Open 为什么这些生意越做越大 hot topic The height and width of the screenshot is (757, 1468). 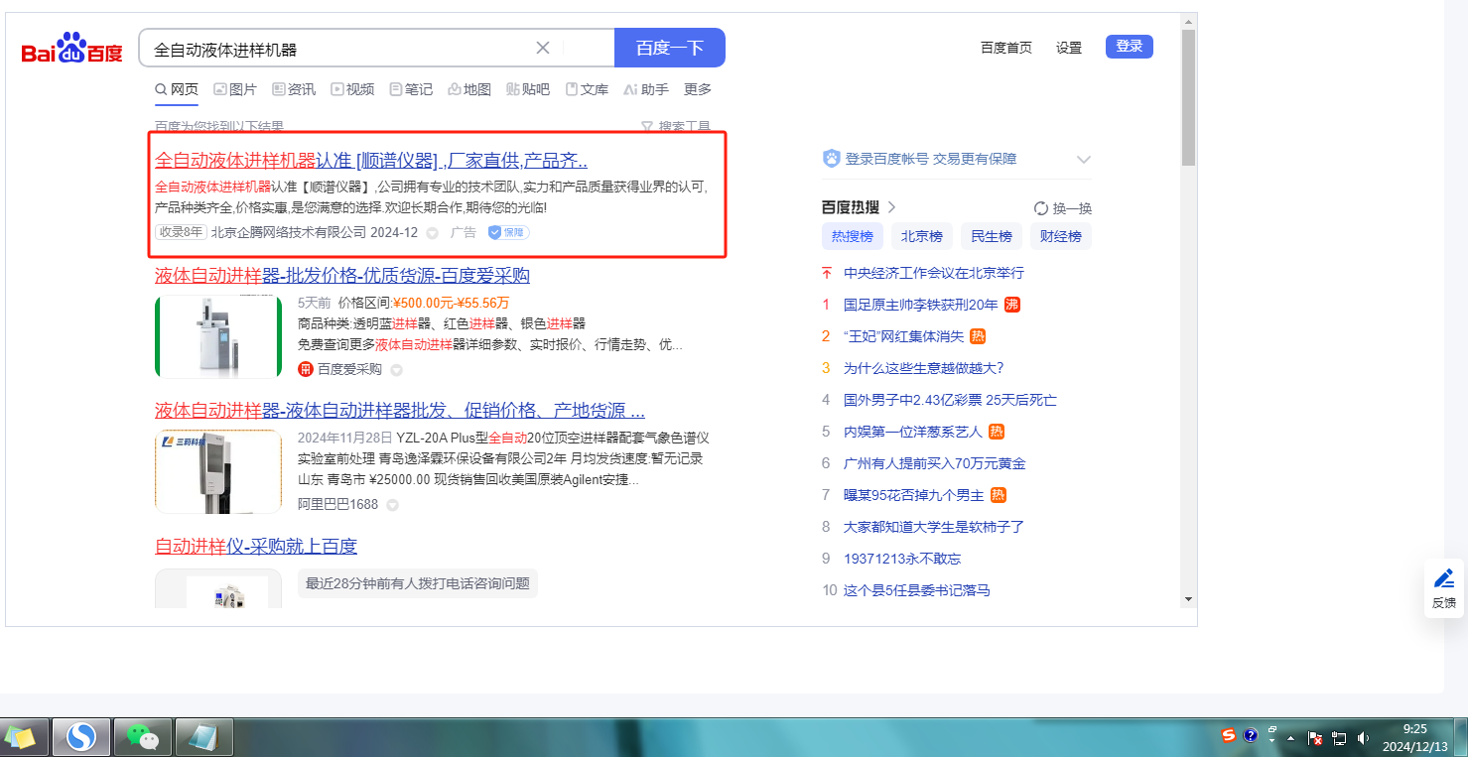coord(924,368)
